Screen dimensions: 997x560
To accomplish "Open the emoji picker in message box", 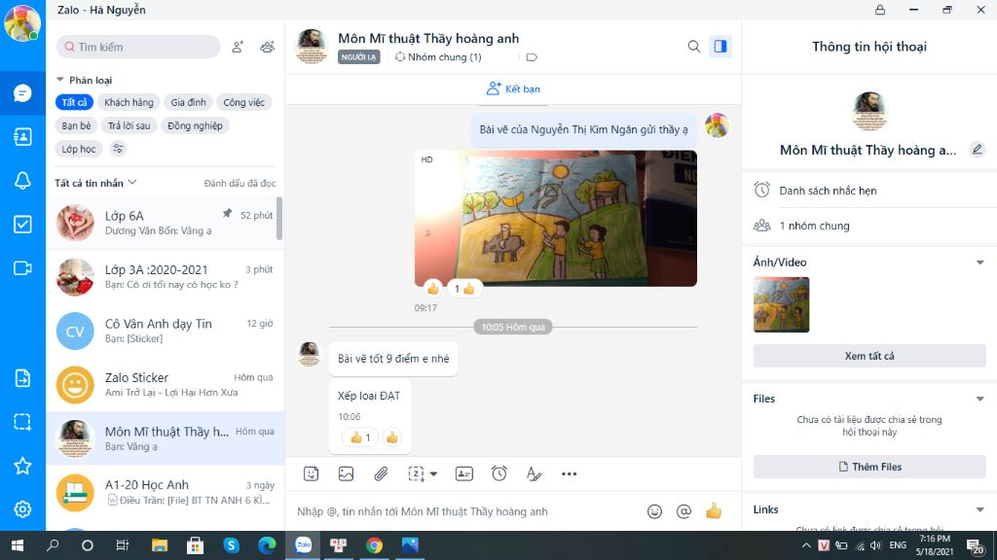I will 654,511.
